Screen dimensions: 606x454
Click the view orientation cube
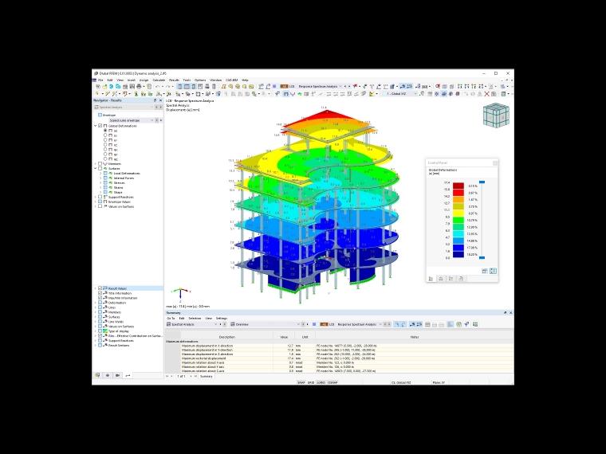pos(496,115)
